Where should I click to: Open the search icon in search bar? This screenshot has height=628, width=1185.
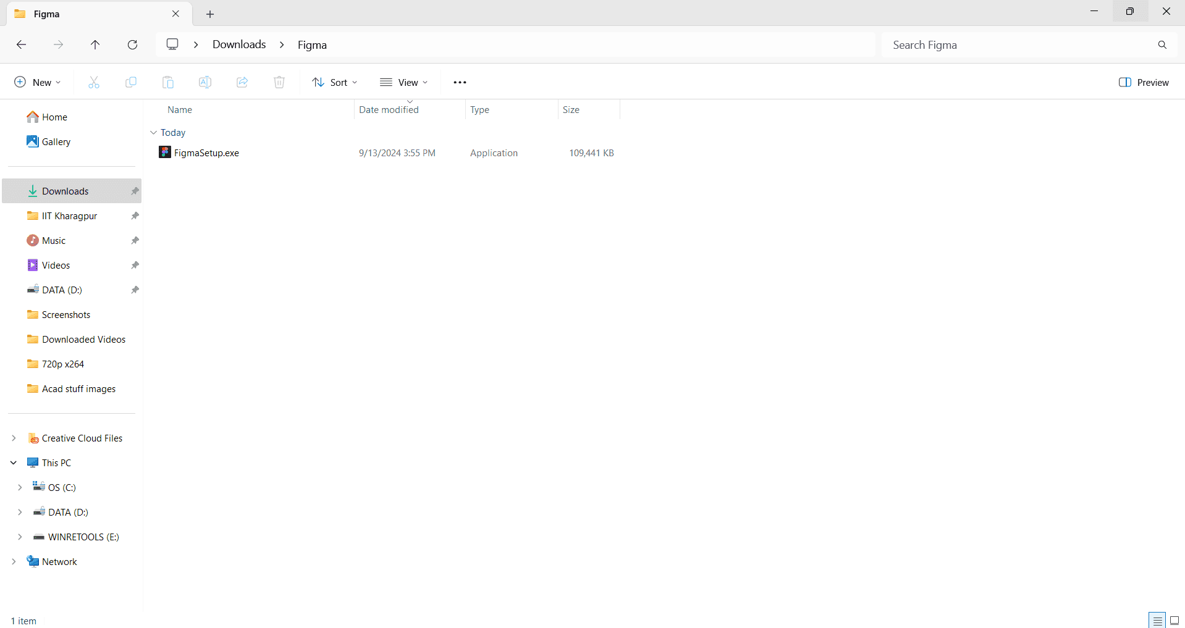pyautogui.click(x=1162, y=44)
